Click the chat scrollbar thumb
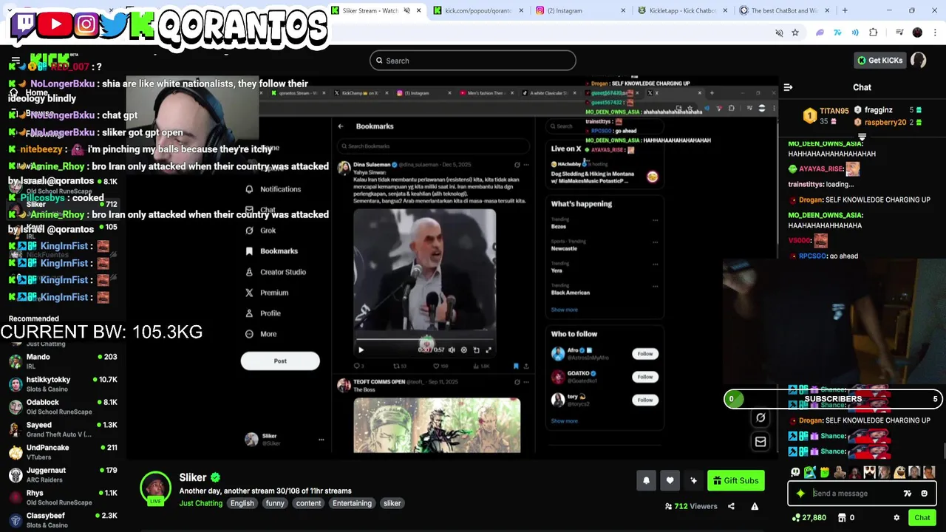 coord(943,449)
